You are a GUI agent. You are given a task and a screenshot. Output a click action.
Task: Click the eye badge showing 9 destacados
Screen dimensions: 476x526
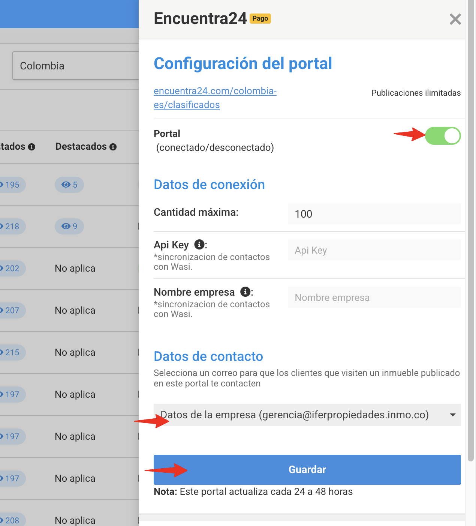[x=69, y=226]
